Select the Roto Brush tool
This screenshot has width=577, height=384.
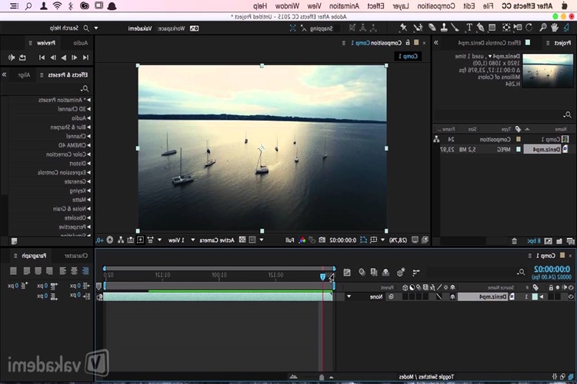(x=418, y=28)
